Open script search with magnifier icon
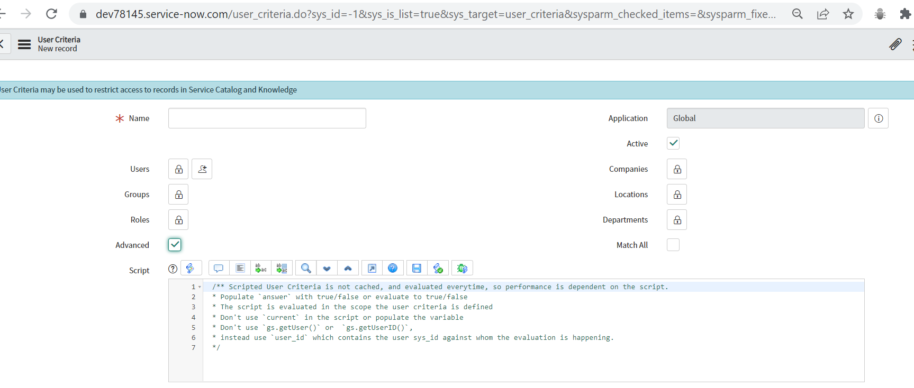914x388 pixels. [x=306, y=268]
